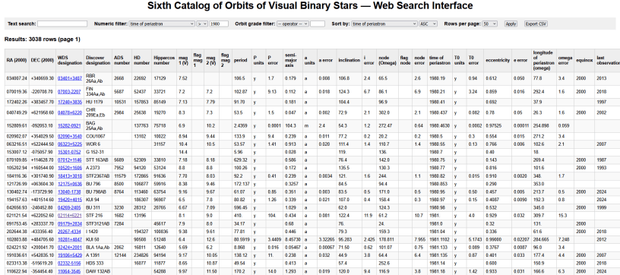This screenshot has height=275, width=620.
Task: Open WDS link 11064-3545
Action: (70, 271)
